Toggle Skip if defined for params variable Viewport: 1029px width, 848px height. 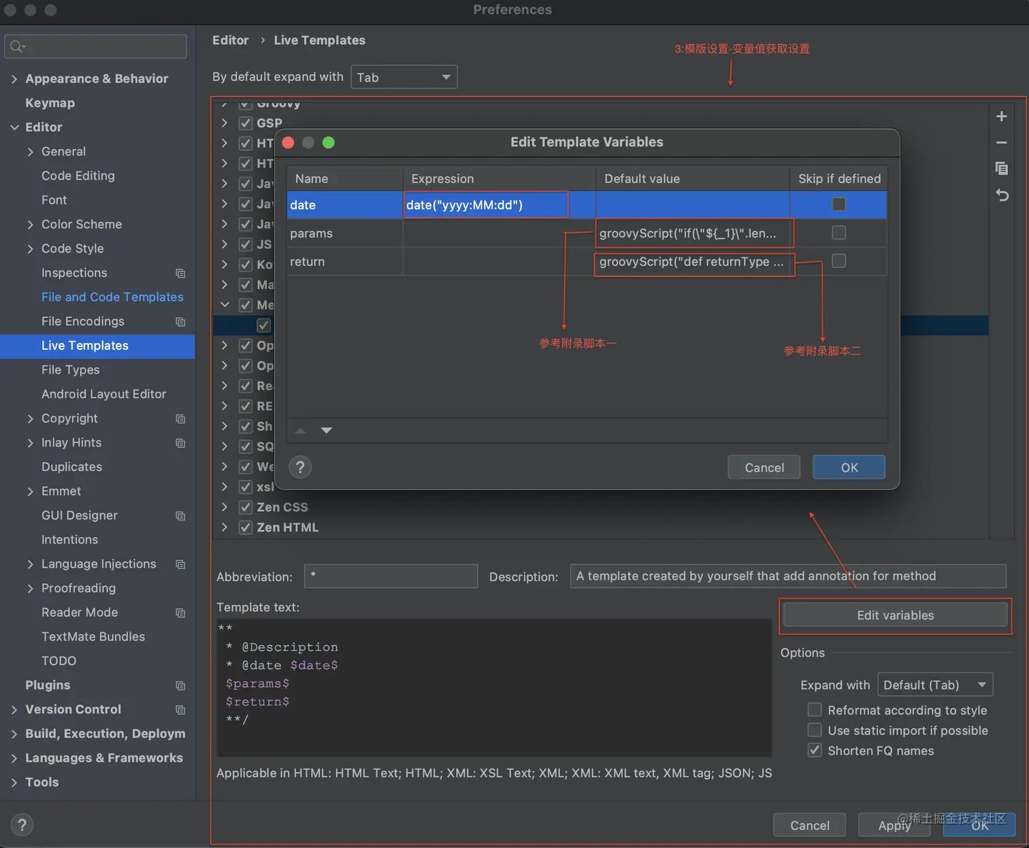coord(838,233)
